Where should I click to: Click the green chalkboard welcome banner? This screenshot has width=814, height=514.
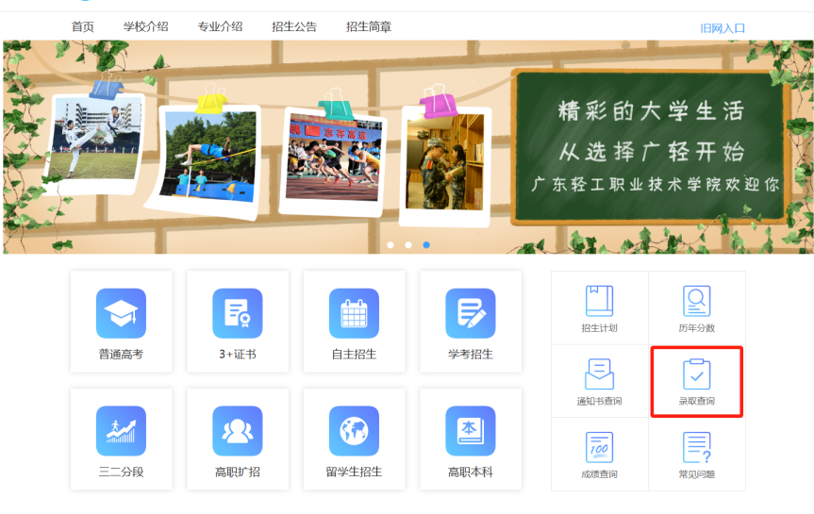(651, 147)
